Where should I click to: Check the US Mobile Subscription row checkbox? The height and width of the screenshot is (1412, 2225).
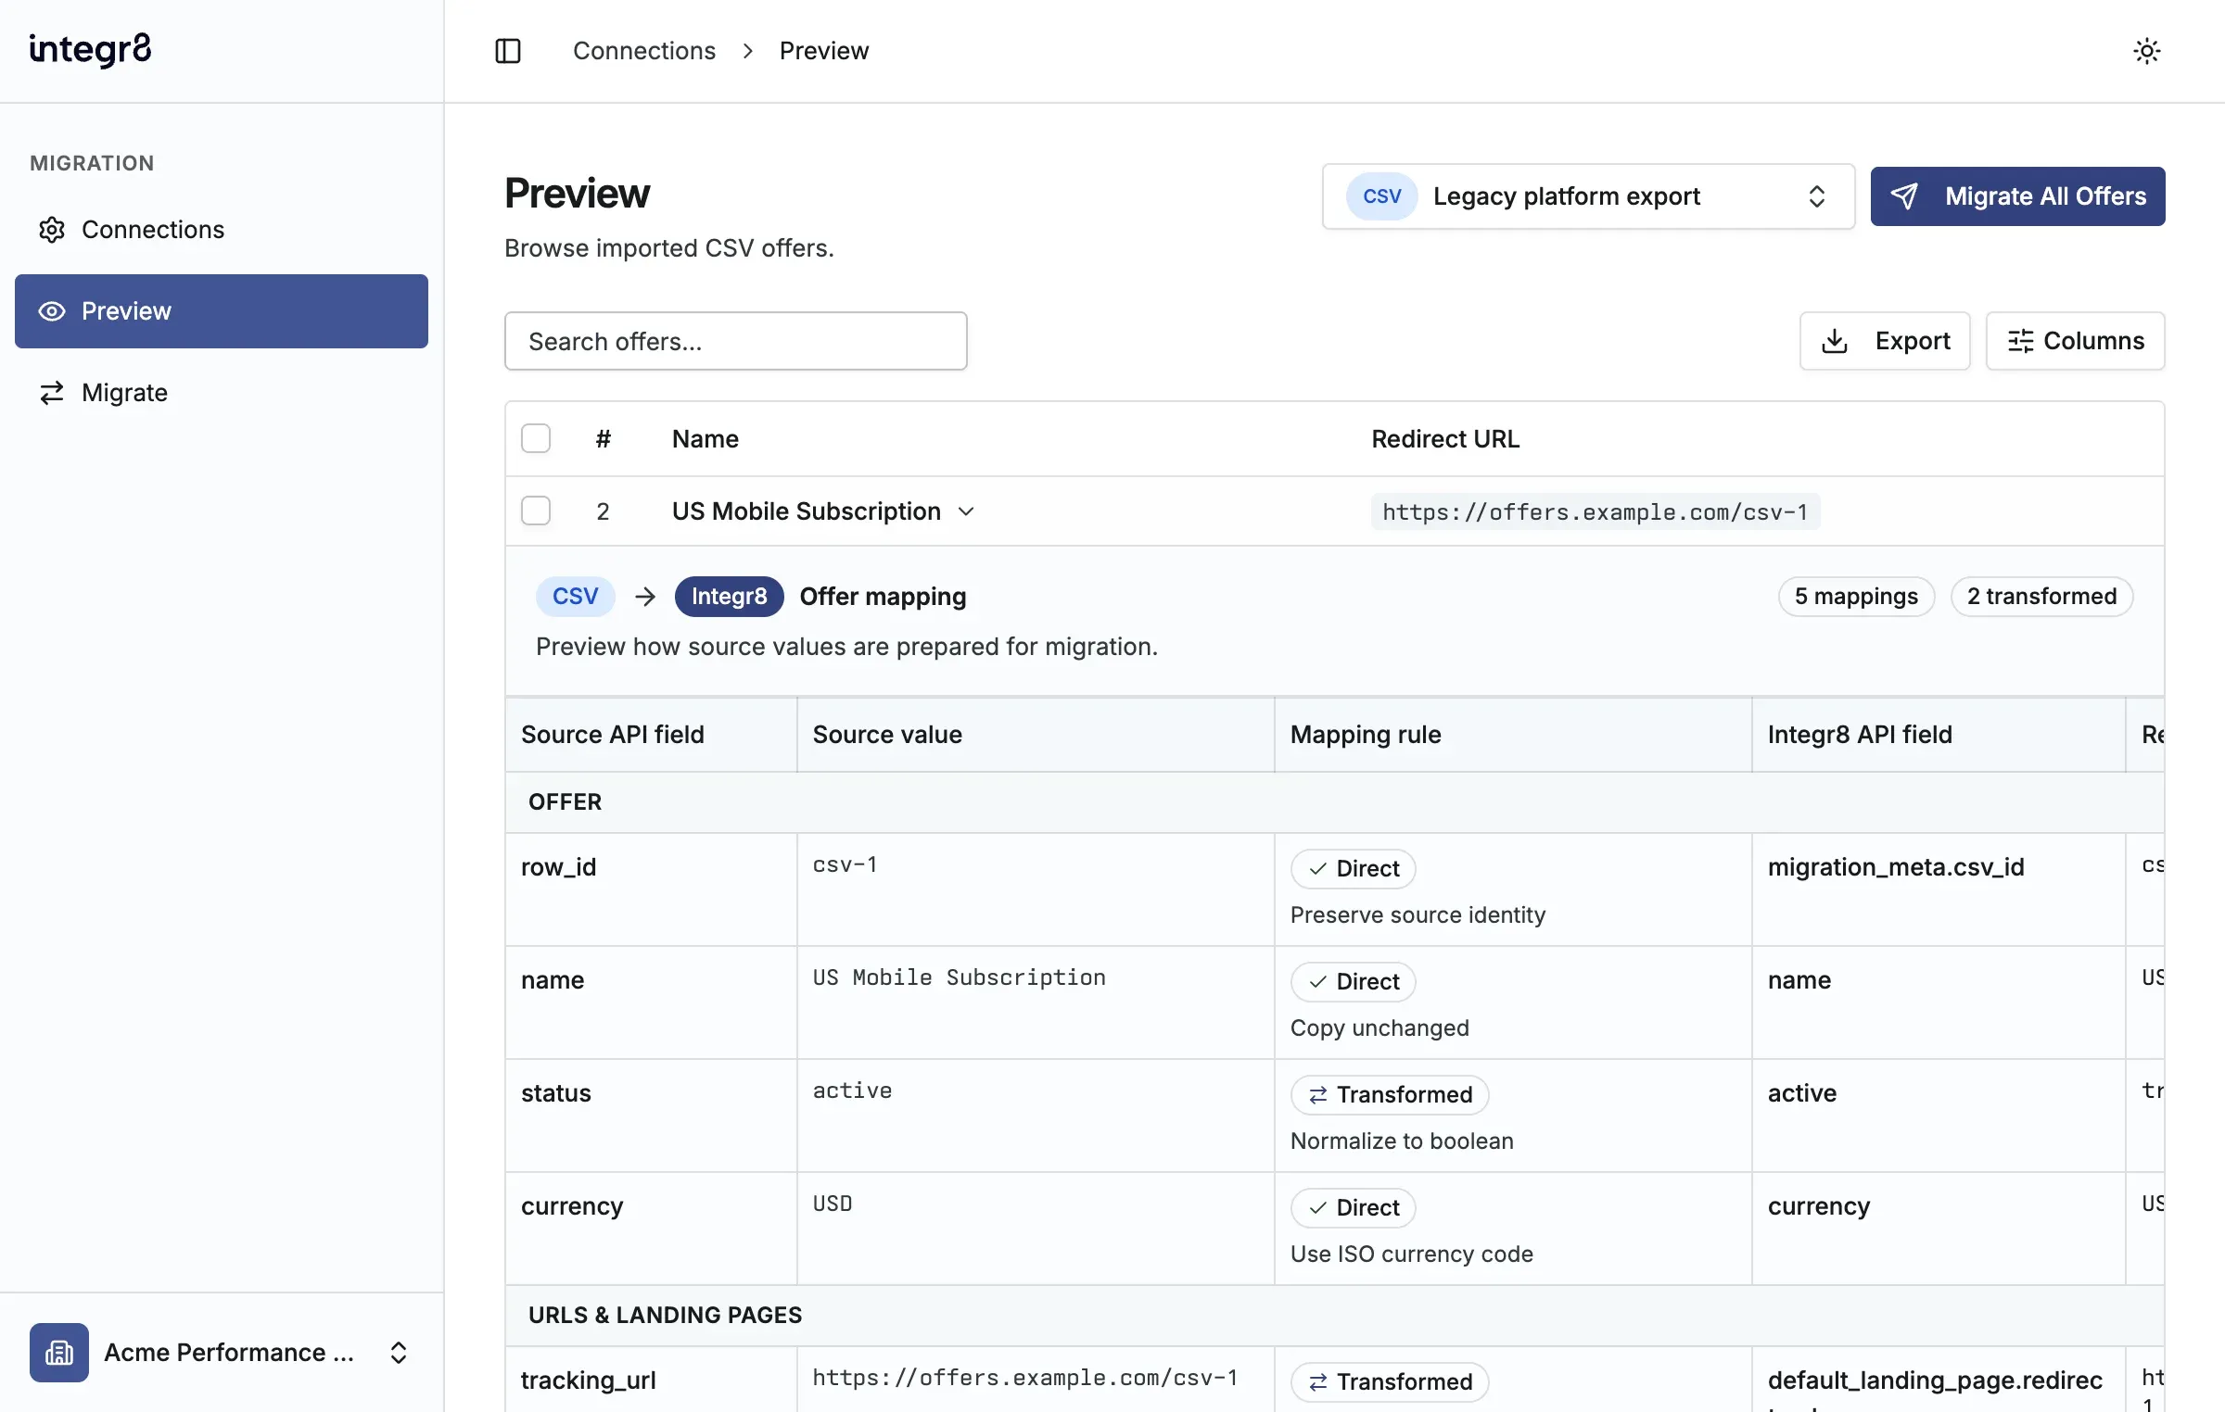coord(536,511)
